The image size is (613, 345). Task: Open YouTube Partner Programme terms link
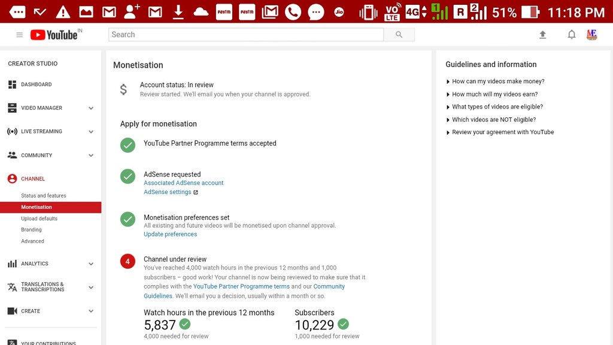(241, 286)
